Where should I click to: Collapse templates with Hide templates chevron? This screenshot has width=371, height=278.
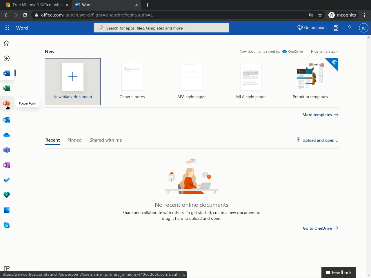[x=325, y=52]
